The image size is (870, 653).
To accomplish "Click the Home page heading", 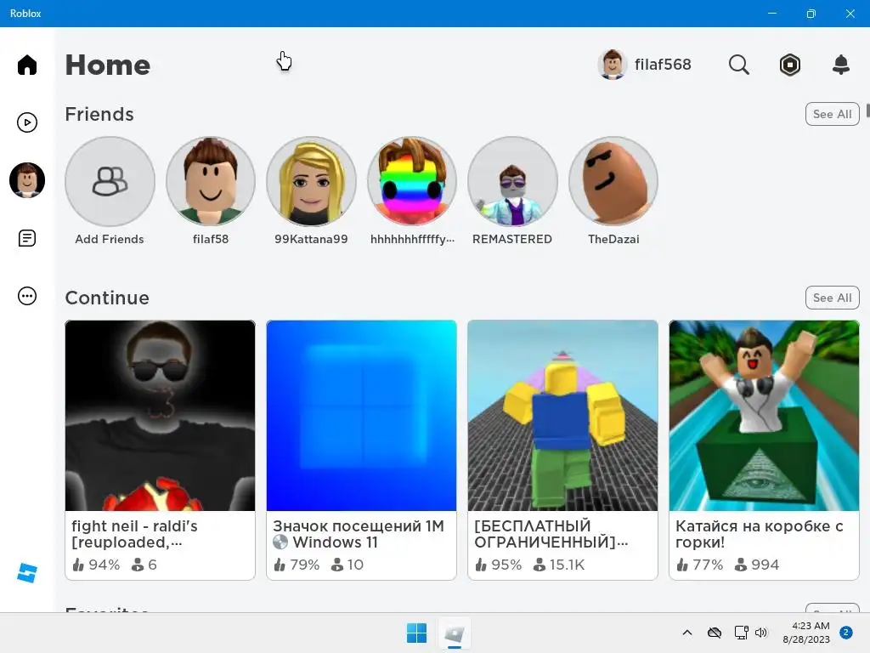I will [x=108, y=65].
